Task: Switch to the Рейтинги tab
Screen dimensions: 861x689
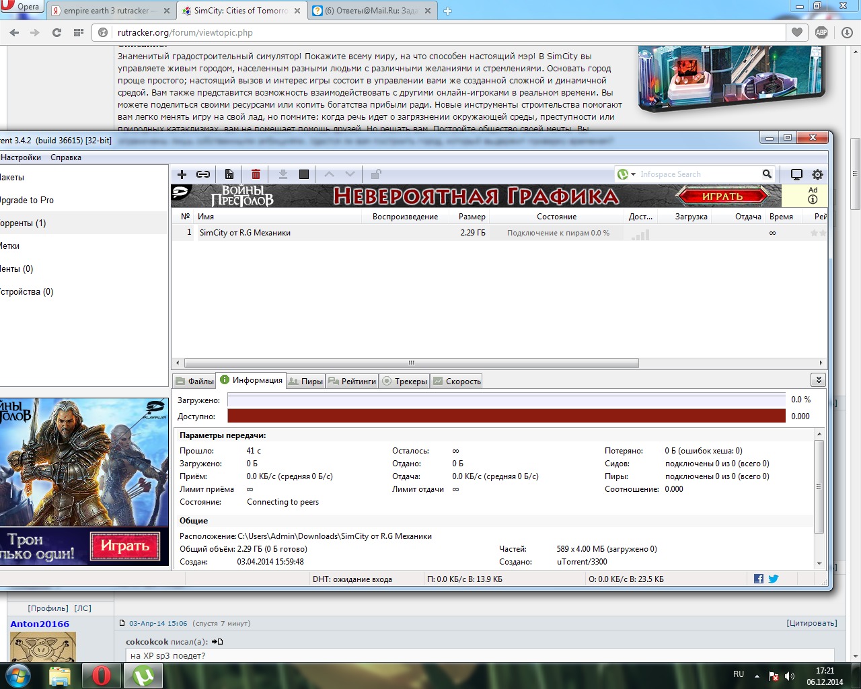Action: (x=353, y=381)
